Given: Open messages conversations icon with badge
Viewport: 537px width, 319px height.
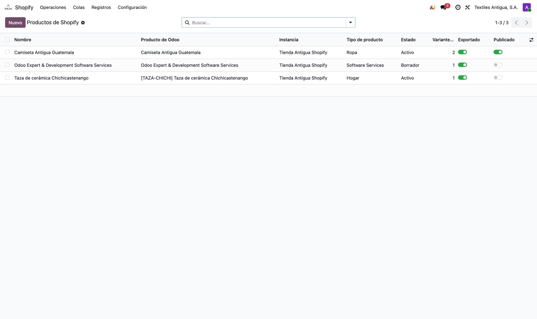Looking at the screenshot, I should pos(445,7).
